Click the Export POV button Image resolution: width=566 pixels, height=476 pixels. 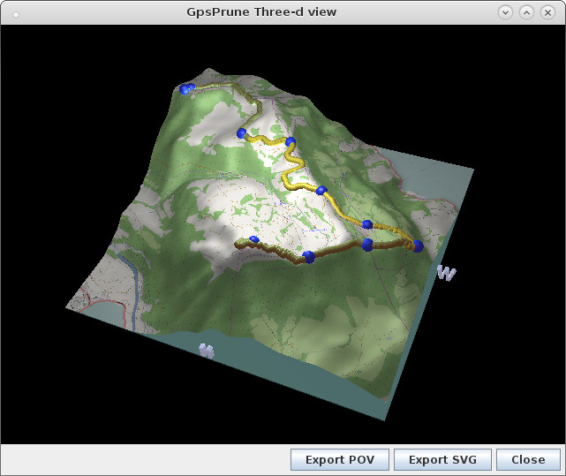point(340,459)
